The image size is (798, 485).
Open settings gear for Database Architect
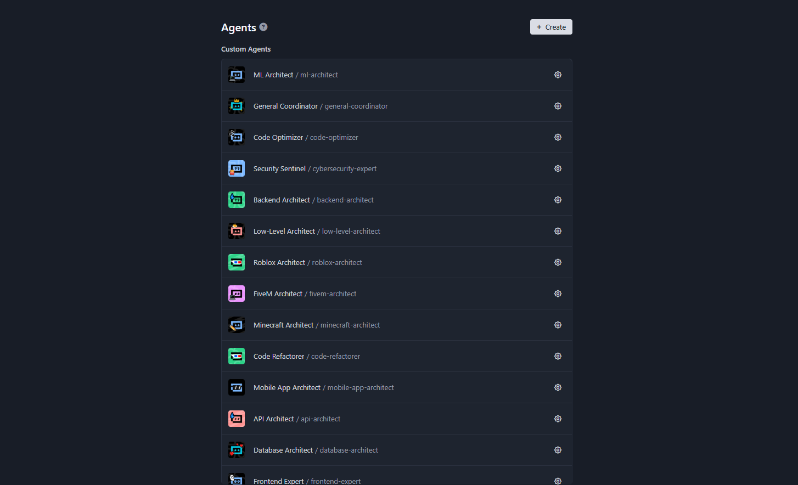click(x=558, y=450)
